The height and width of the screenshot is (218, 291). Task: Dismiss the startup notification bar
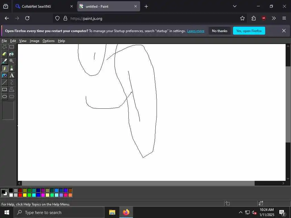point(284,31)
